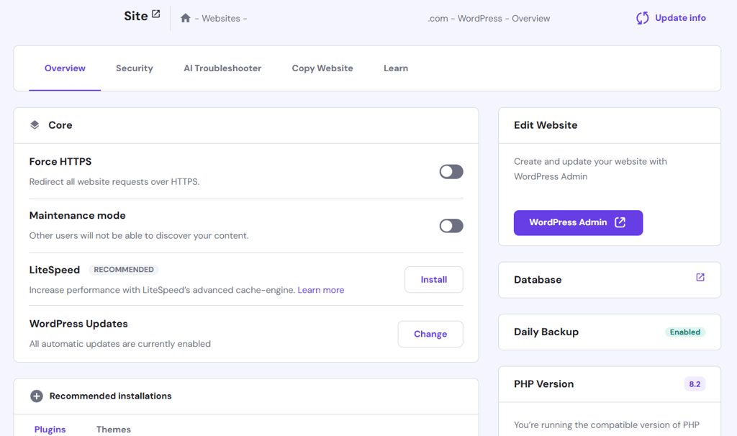This screenshot has height=436, width=737.
Task: Turn on the Maintenance mode switch
Action: 451,225
